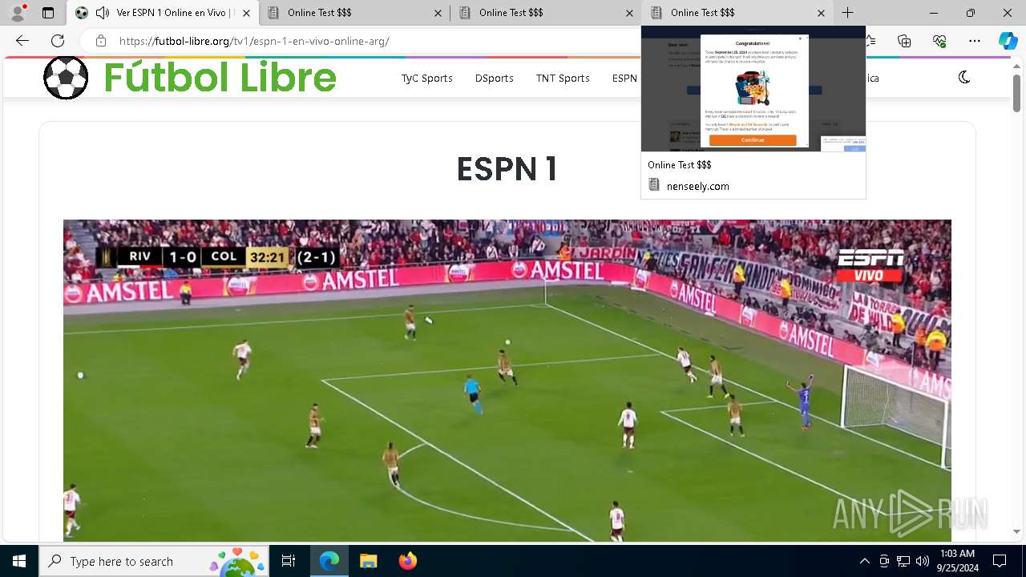Click the Fútbol Libre site title

220,78
